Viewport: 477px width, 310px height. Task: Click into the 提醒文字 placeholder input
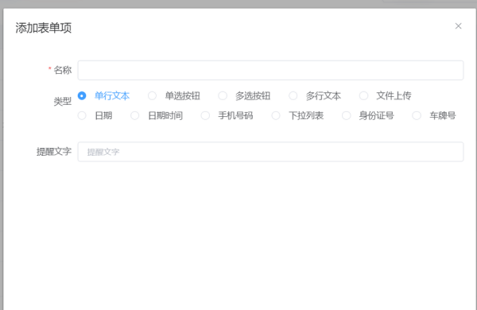pos(270,152)
